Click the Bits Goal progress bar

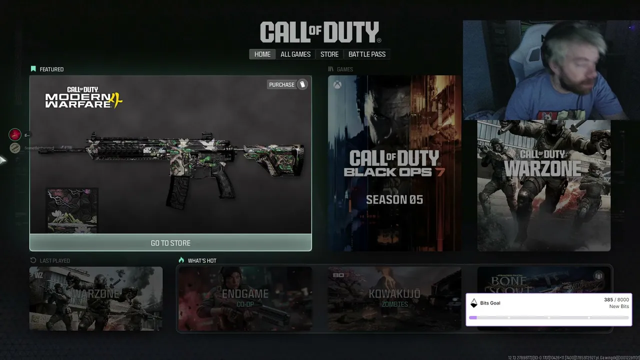pyautogui.click(x=549, y=317)
